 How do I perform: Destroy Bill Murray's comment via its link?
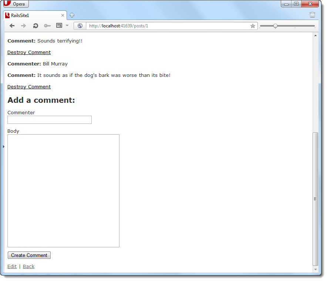coord(29,87)
